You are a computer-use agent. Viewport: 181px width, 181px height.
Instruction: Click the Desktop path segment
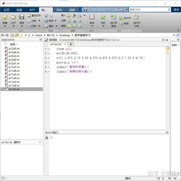(65, 35)
